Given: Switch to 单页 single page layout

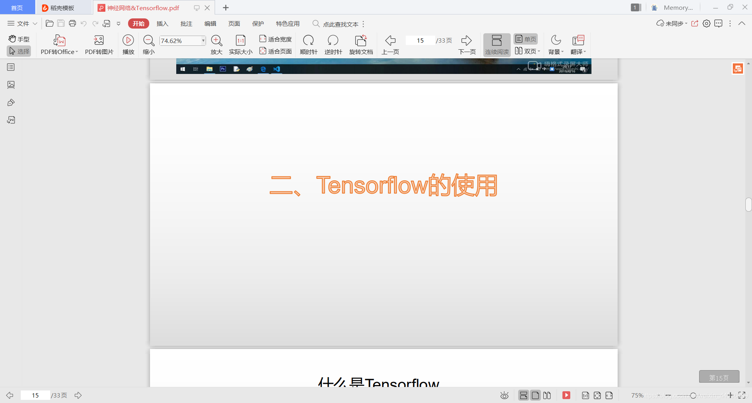Looking at the screenshot, I should coord(526,39).
